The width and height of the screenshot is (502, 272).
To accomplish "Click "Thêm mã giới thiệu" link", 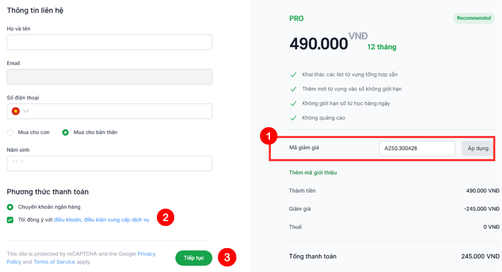I will 313,173.
